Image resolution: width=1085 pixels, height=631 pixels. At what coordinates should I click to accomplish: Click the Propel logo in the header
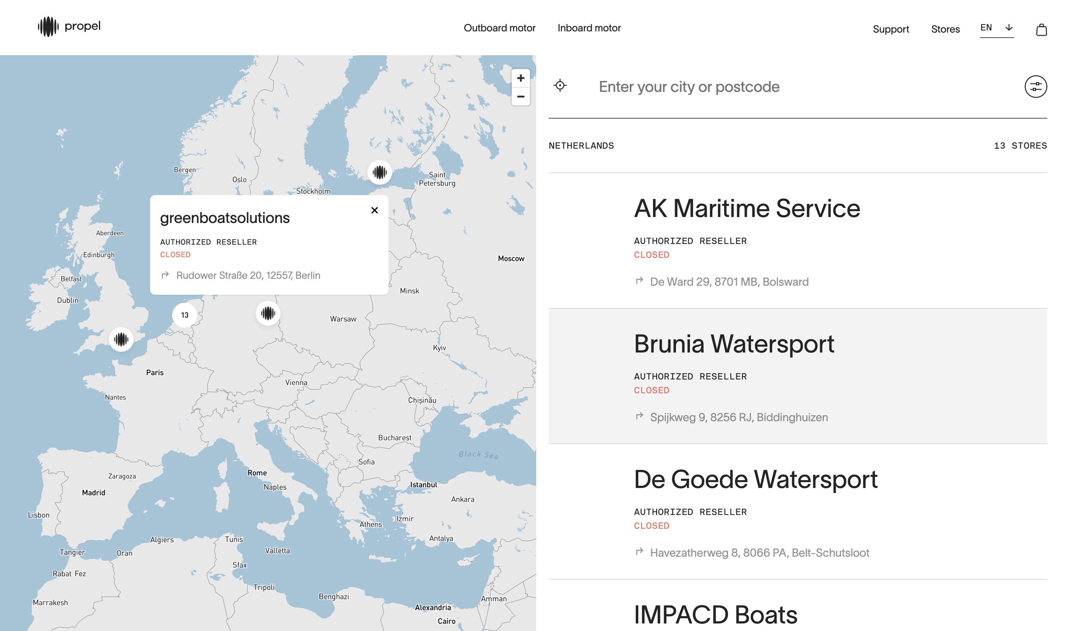[x=69, y=27]
